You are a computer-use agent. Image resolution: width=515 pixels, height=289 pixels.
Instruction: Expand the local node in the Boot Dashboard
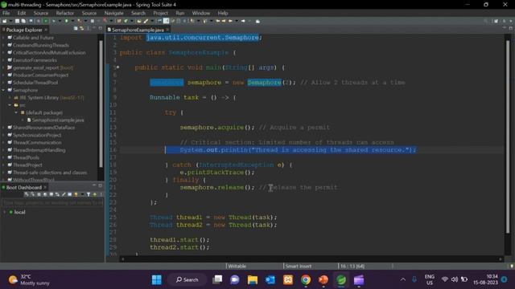click(x=4, y=212)
